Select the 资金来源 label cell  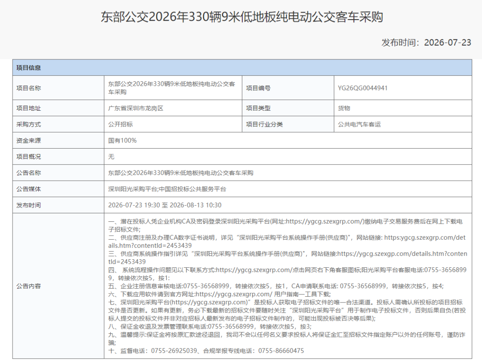coord(58,141)
